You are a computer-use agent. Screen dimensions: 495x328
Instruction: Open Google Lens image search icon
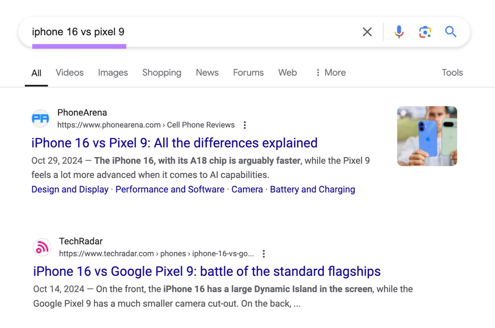425,32
